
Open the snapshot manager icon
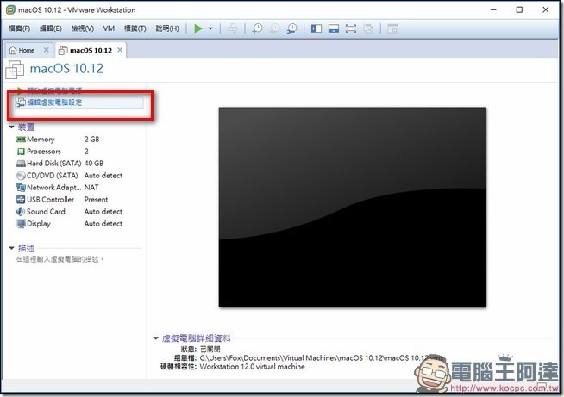click(292, 28)
